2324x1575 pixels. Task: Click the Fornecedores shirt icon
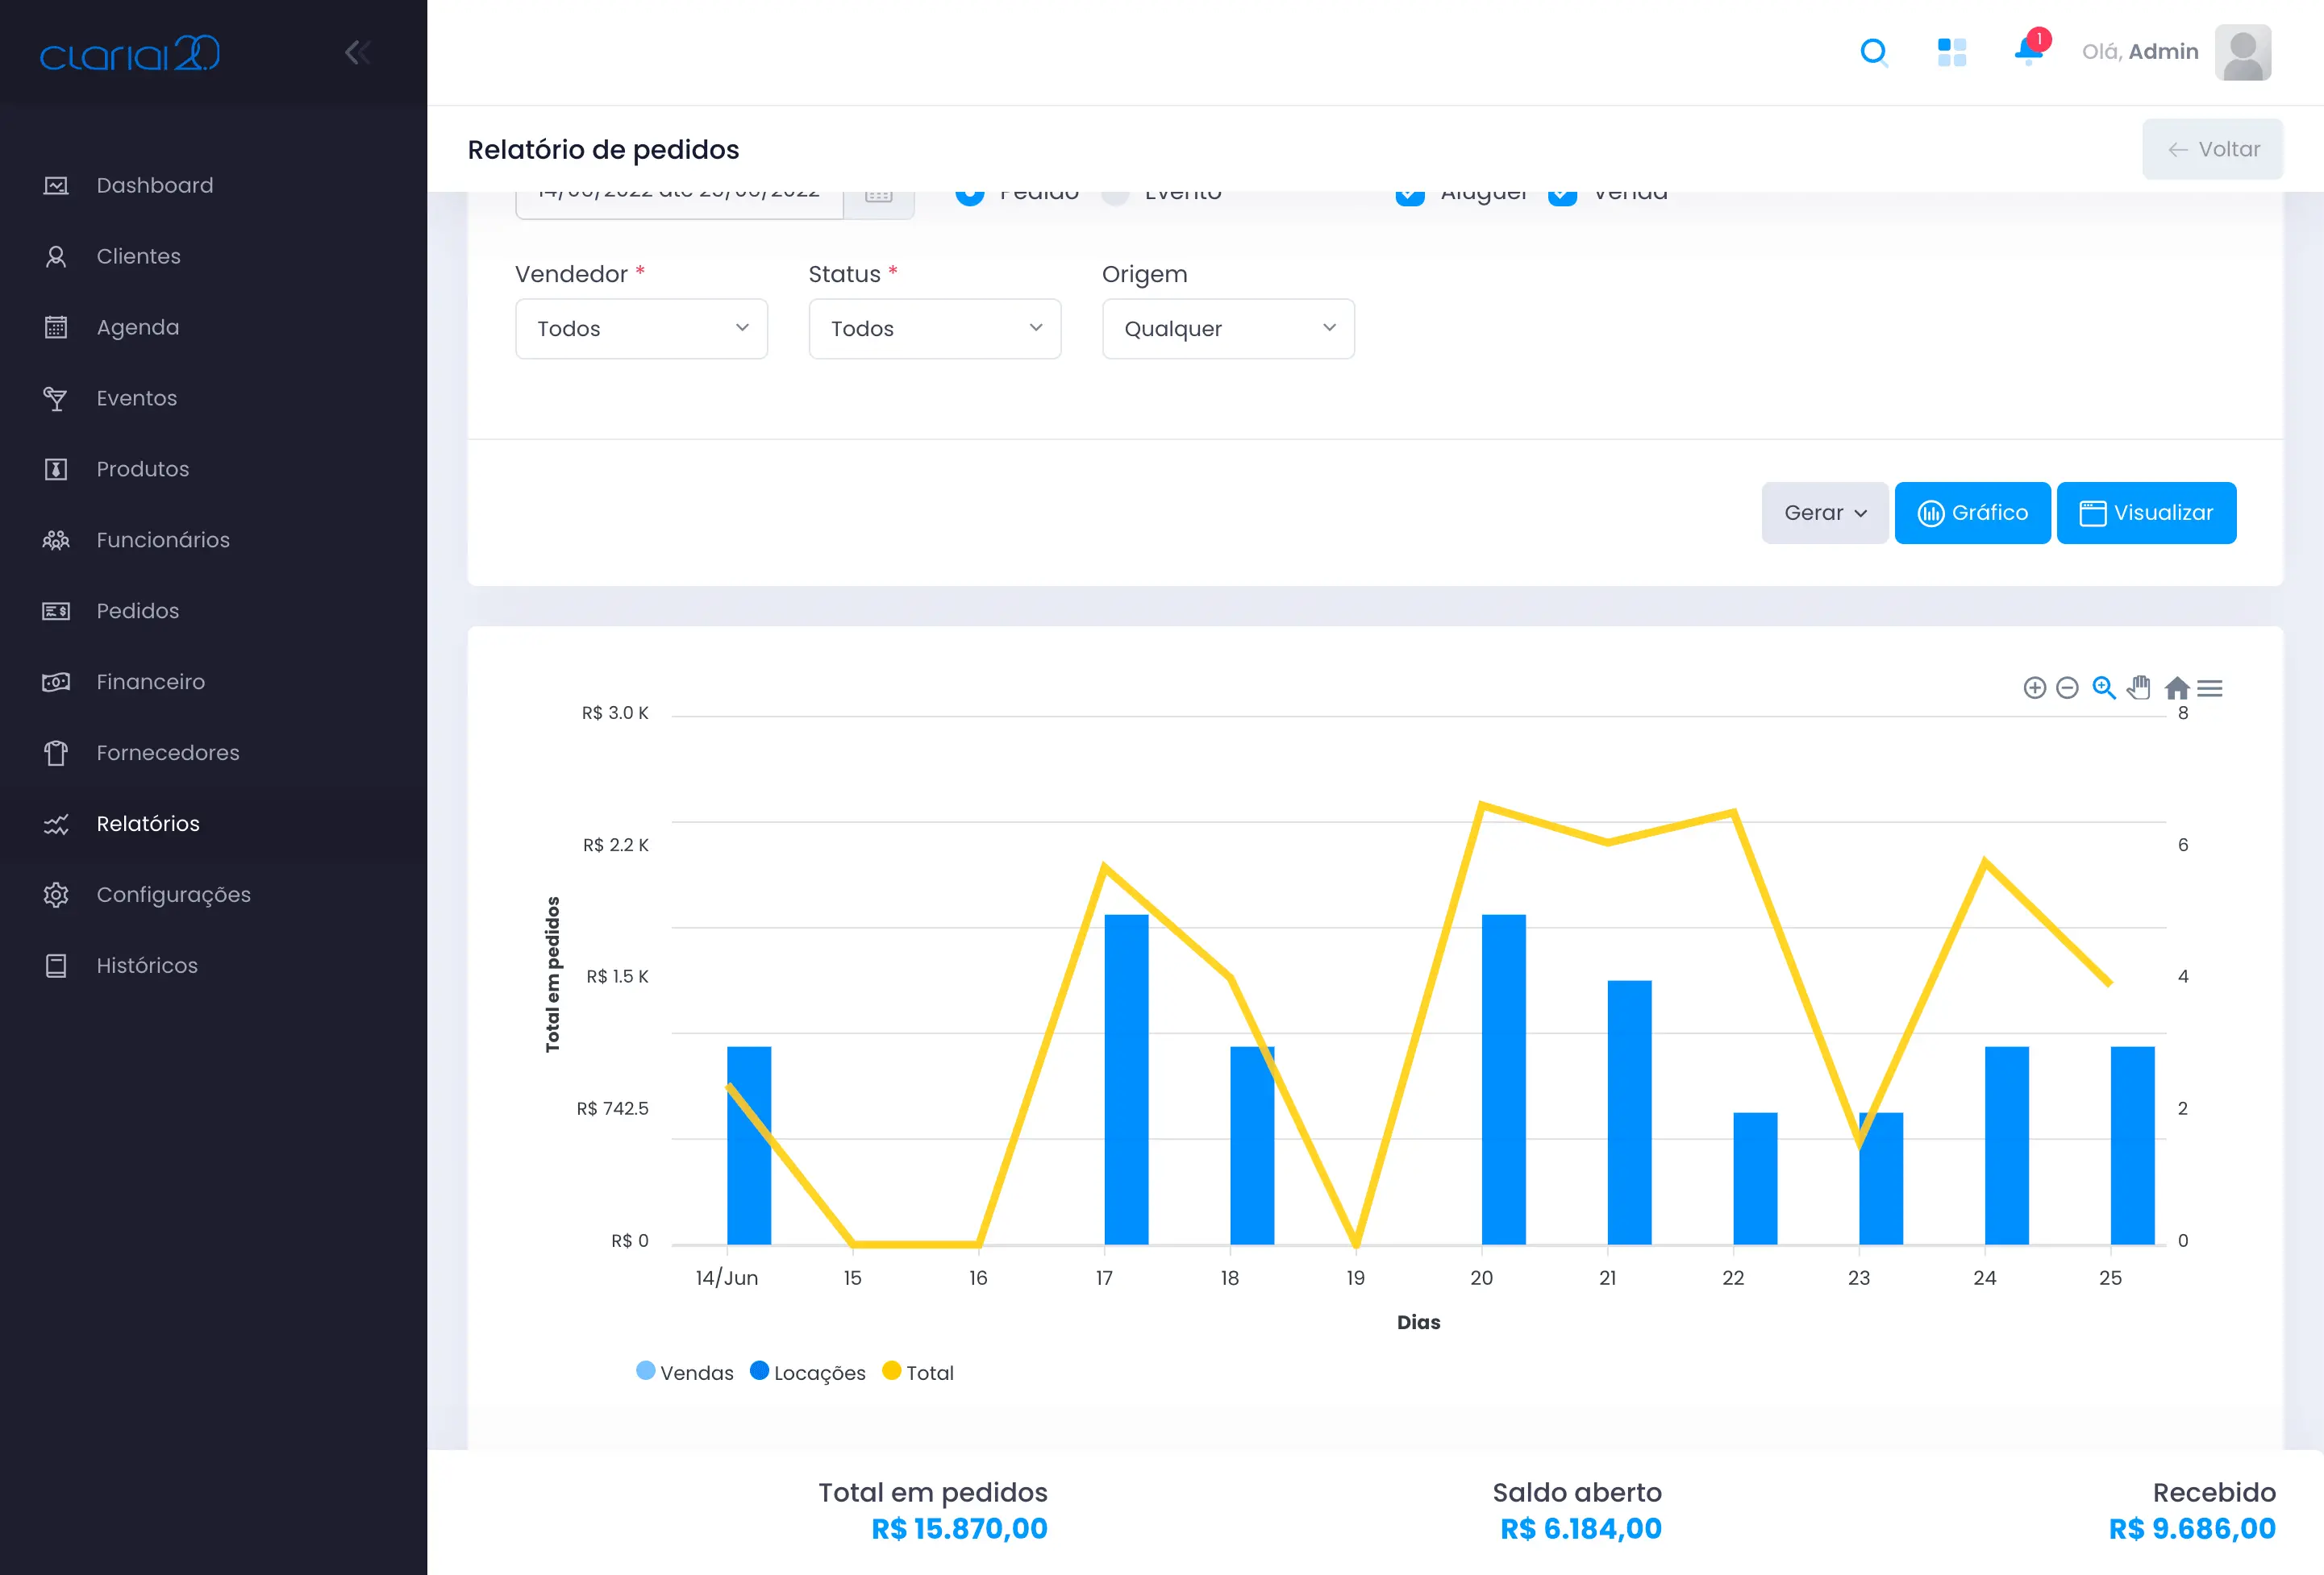point(56,754)
